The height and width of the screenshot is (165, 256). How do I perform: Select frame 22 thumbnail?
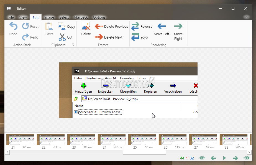pos(51,139)
